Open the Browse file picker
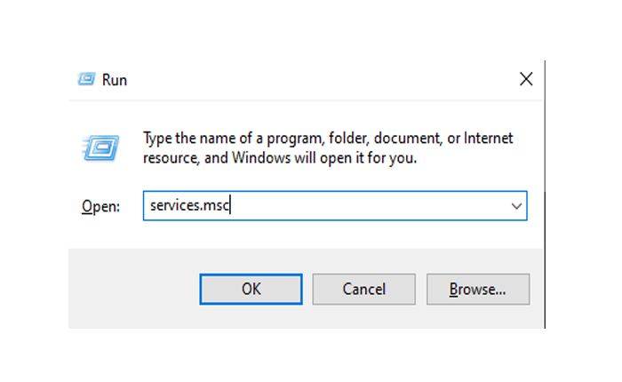The image size is (622, 382). coord(477,289)
